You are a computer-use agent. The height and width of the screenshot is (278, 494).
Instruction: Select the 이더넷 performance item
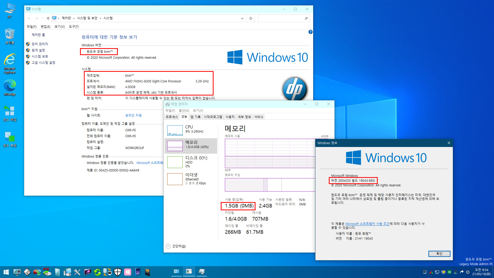coord(191,179)
